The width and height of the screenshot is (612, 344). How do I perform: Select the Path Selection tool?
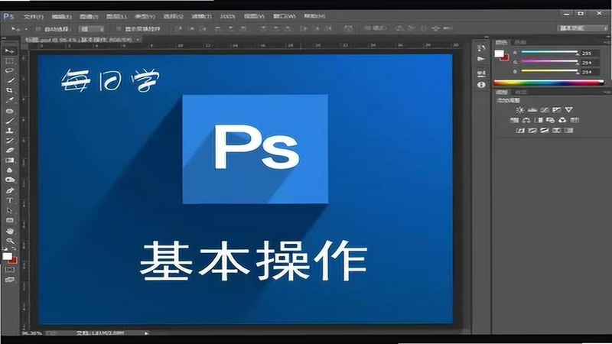point(9,211)
